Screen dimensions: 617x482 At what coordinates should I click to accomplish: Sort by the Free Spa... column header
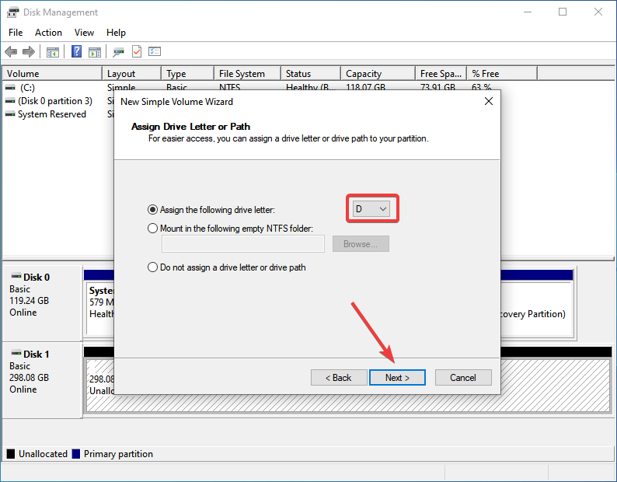[x=441, y=74]
